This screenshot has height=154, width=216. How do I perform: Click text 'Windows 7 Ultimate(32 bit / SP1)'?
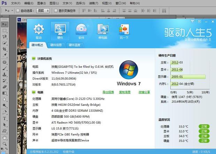pos(74,73)
